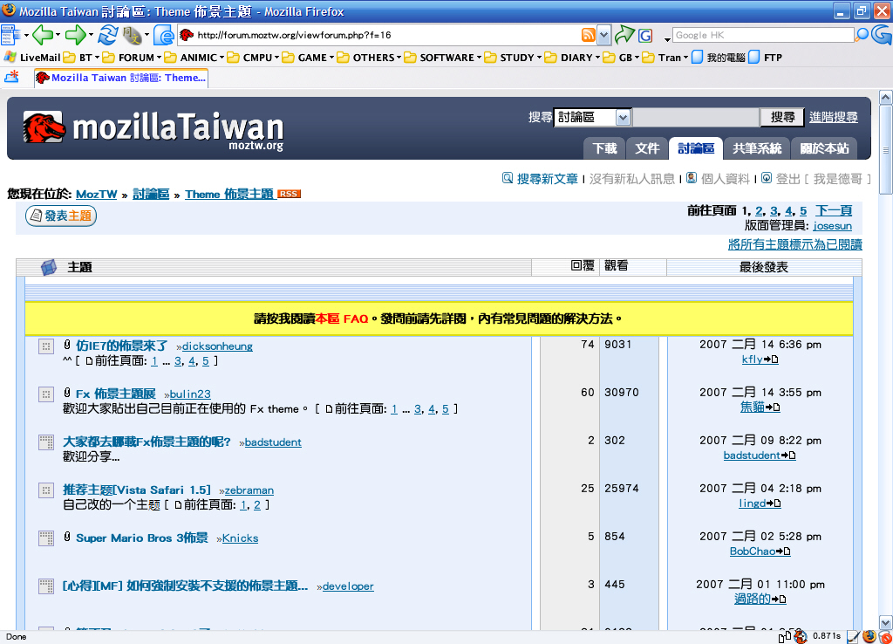
Task: Click the new tab icon left of tab strip
Action: pyautogui.click(x=12, y=77)
